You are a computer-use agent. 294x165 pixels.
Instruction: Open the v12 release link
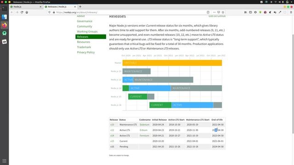[x=112, y=130]
